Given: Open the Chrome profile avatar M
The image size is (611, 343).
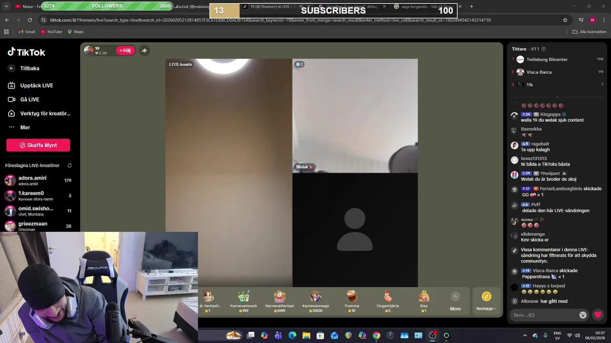Looking at the screenshot, I should tap(592, 20).
